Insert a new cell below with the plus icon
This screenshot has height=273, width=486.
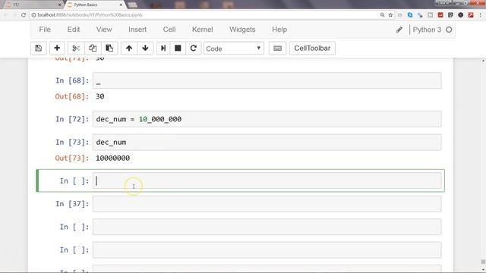point(57,49)
